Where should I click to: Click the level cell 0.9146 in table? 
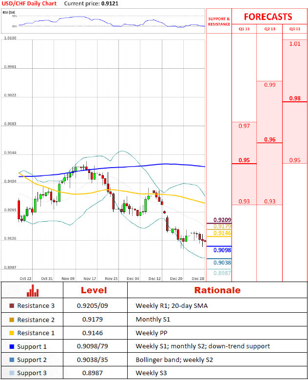[93, 333]
